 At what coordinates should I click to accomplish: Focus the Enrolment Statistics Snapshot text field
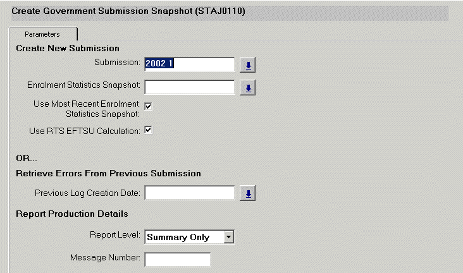pos(190,87)
